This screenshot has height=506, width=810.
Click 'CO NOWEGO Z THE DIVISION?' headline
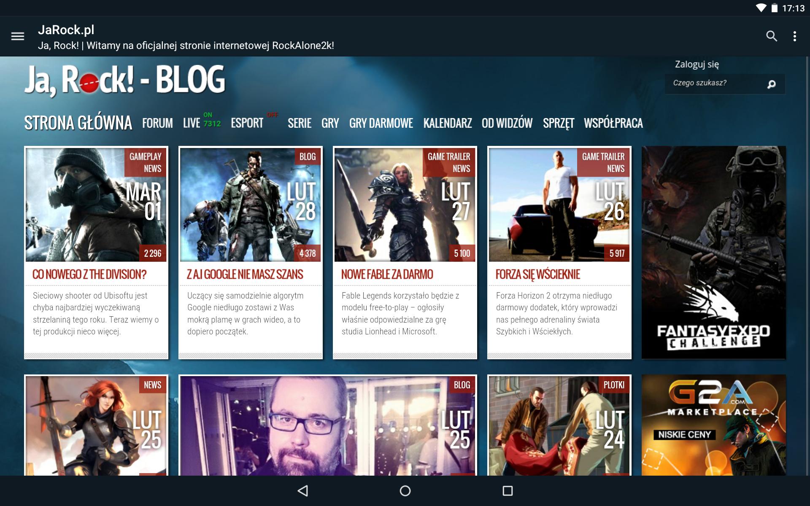(89, 275)
